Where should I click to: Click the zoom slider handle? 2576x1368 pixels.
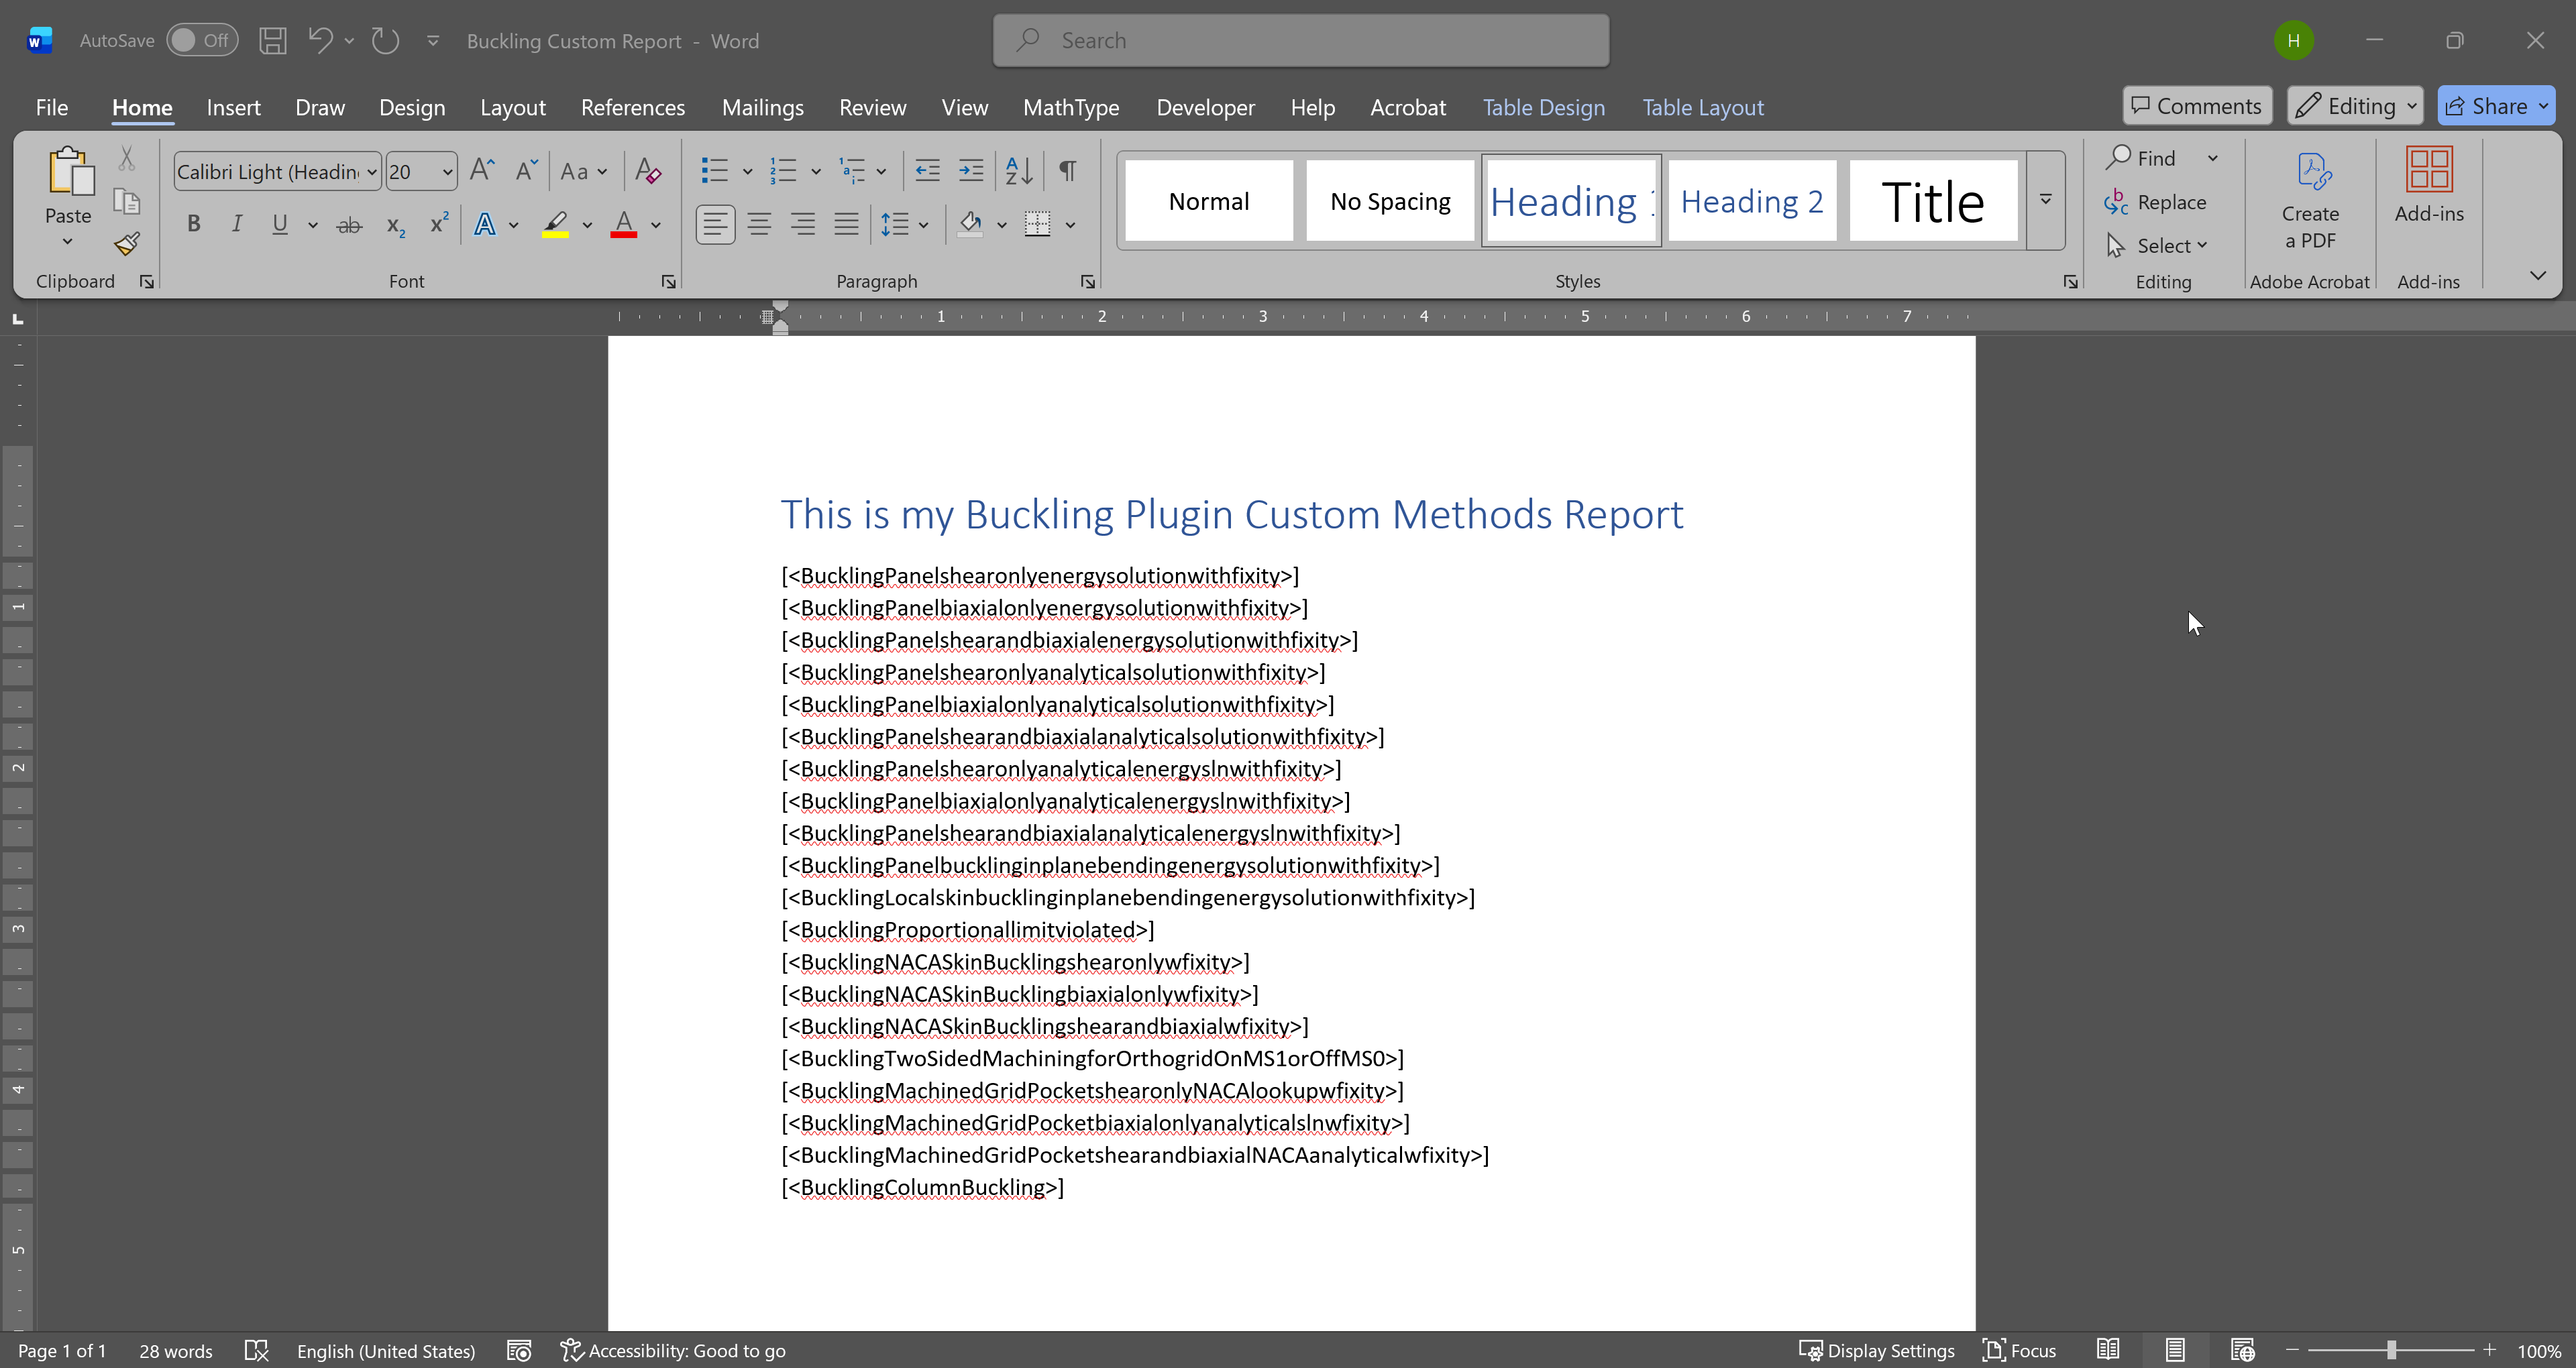tap(2391, 1350)
